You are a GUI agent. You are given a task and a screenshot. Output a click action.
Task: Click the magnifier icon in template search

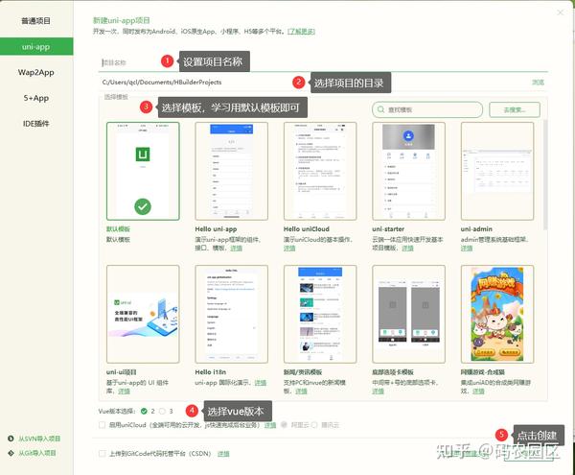[x=381, y=109]
